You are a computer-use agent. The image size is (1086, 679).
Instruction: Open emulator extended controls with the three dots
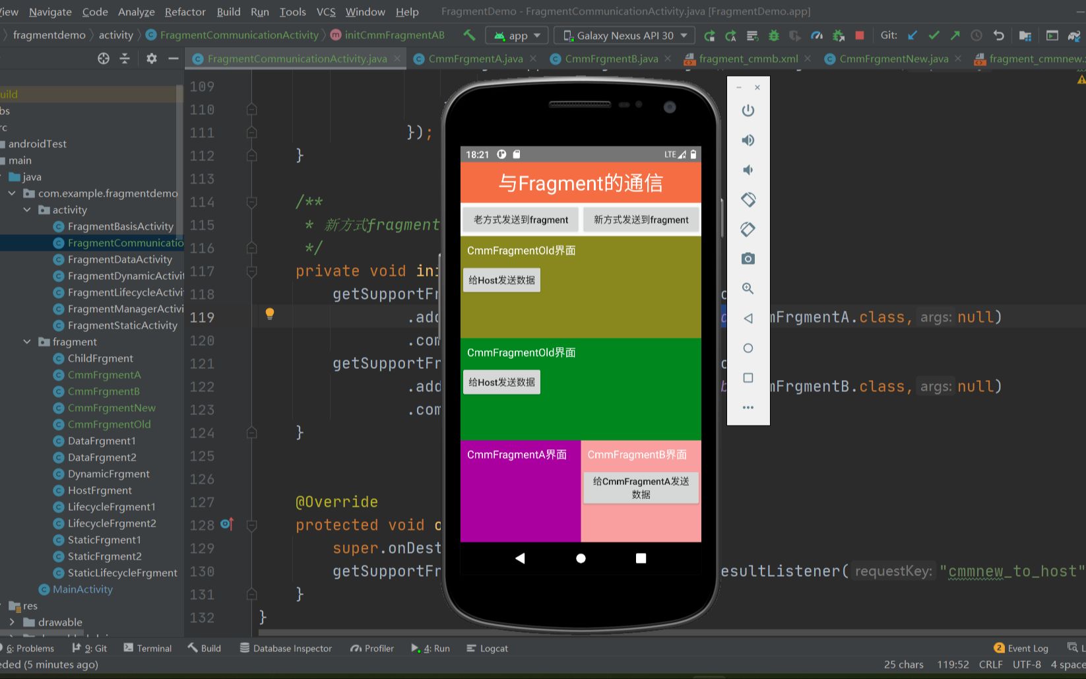click(748, 407)
